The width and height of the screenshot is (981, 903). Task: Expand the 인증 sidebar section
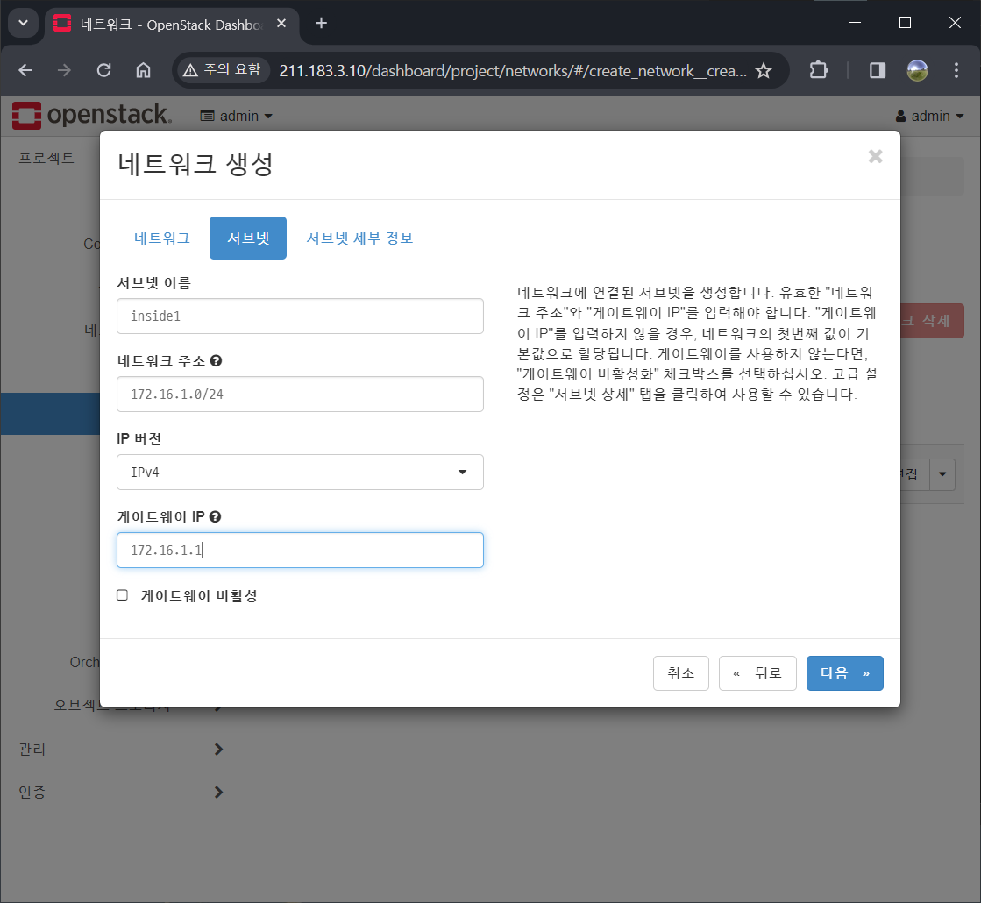119,793
